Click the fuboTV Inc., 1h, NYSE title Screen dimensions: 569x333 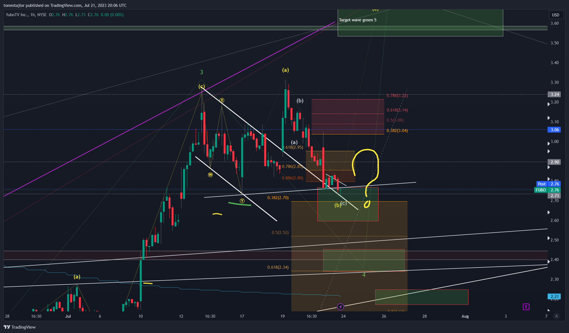pyautogui.click(x=26, y=15)
